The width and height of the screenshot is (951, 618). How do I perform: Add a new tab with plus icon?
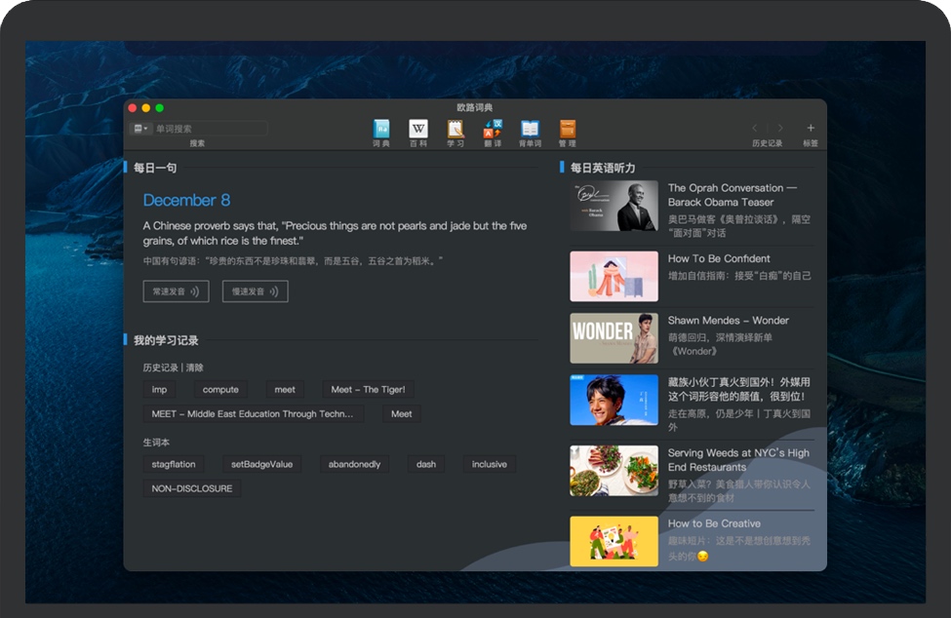click(x=811, y=128)
